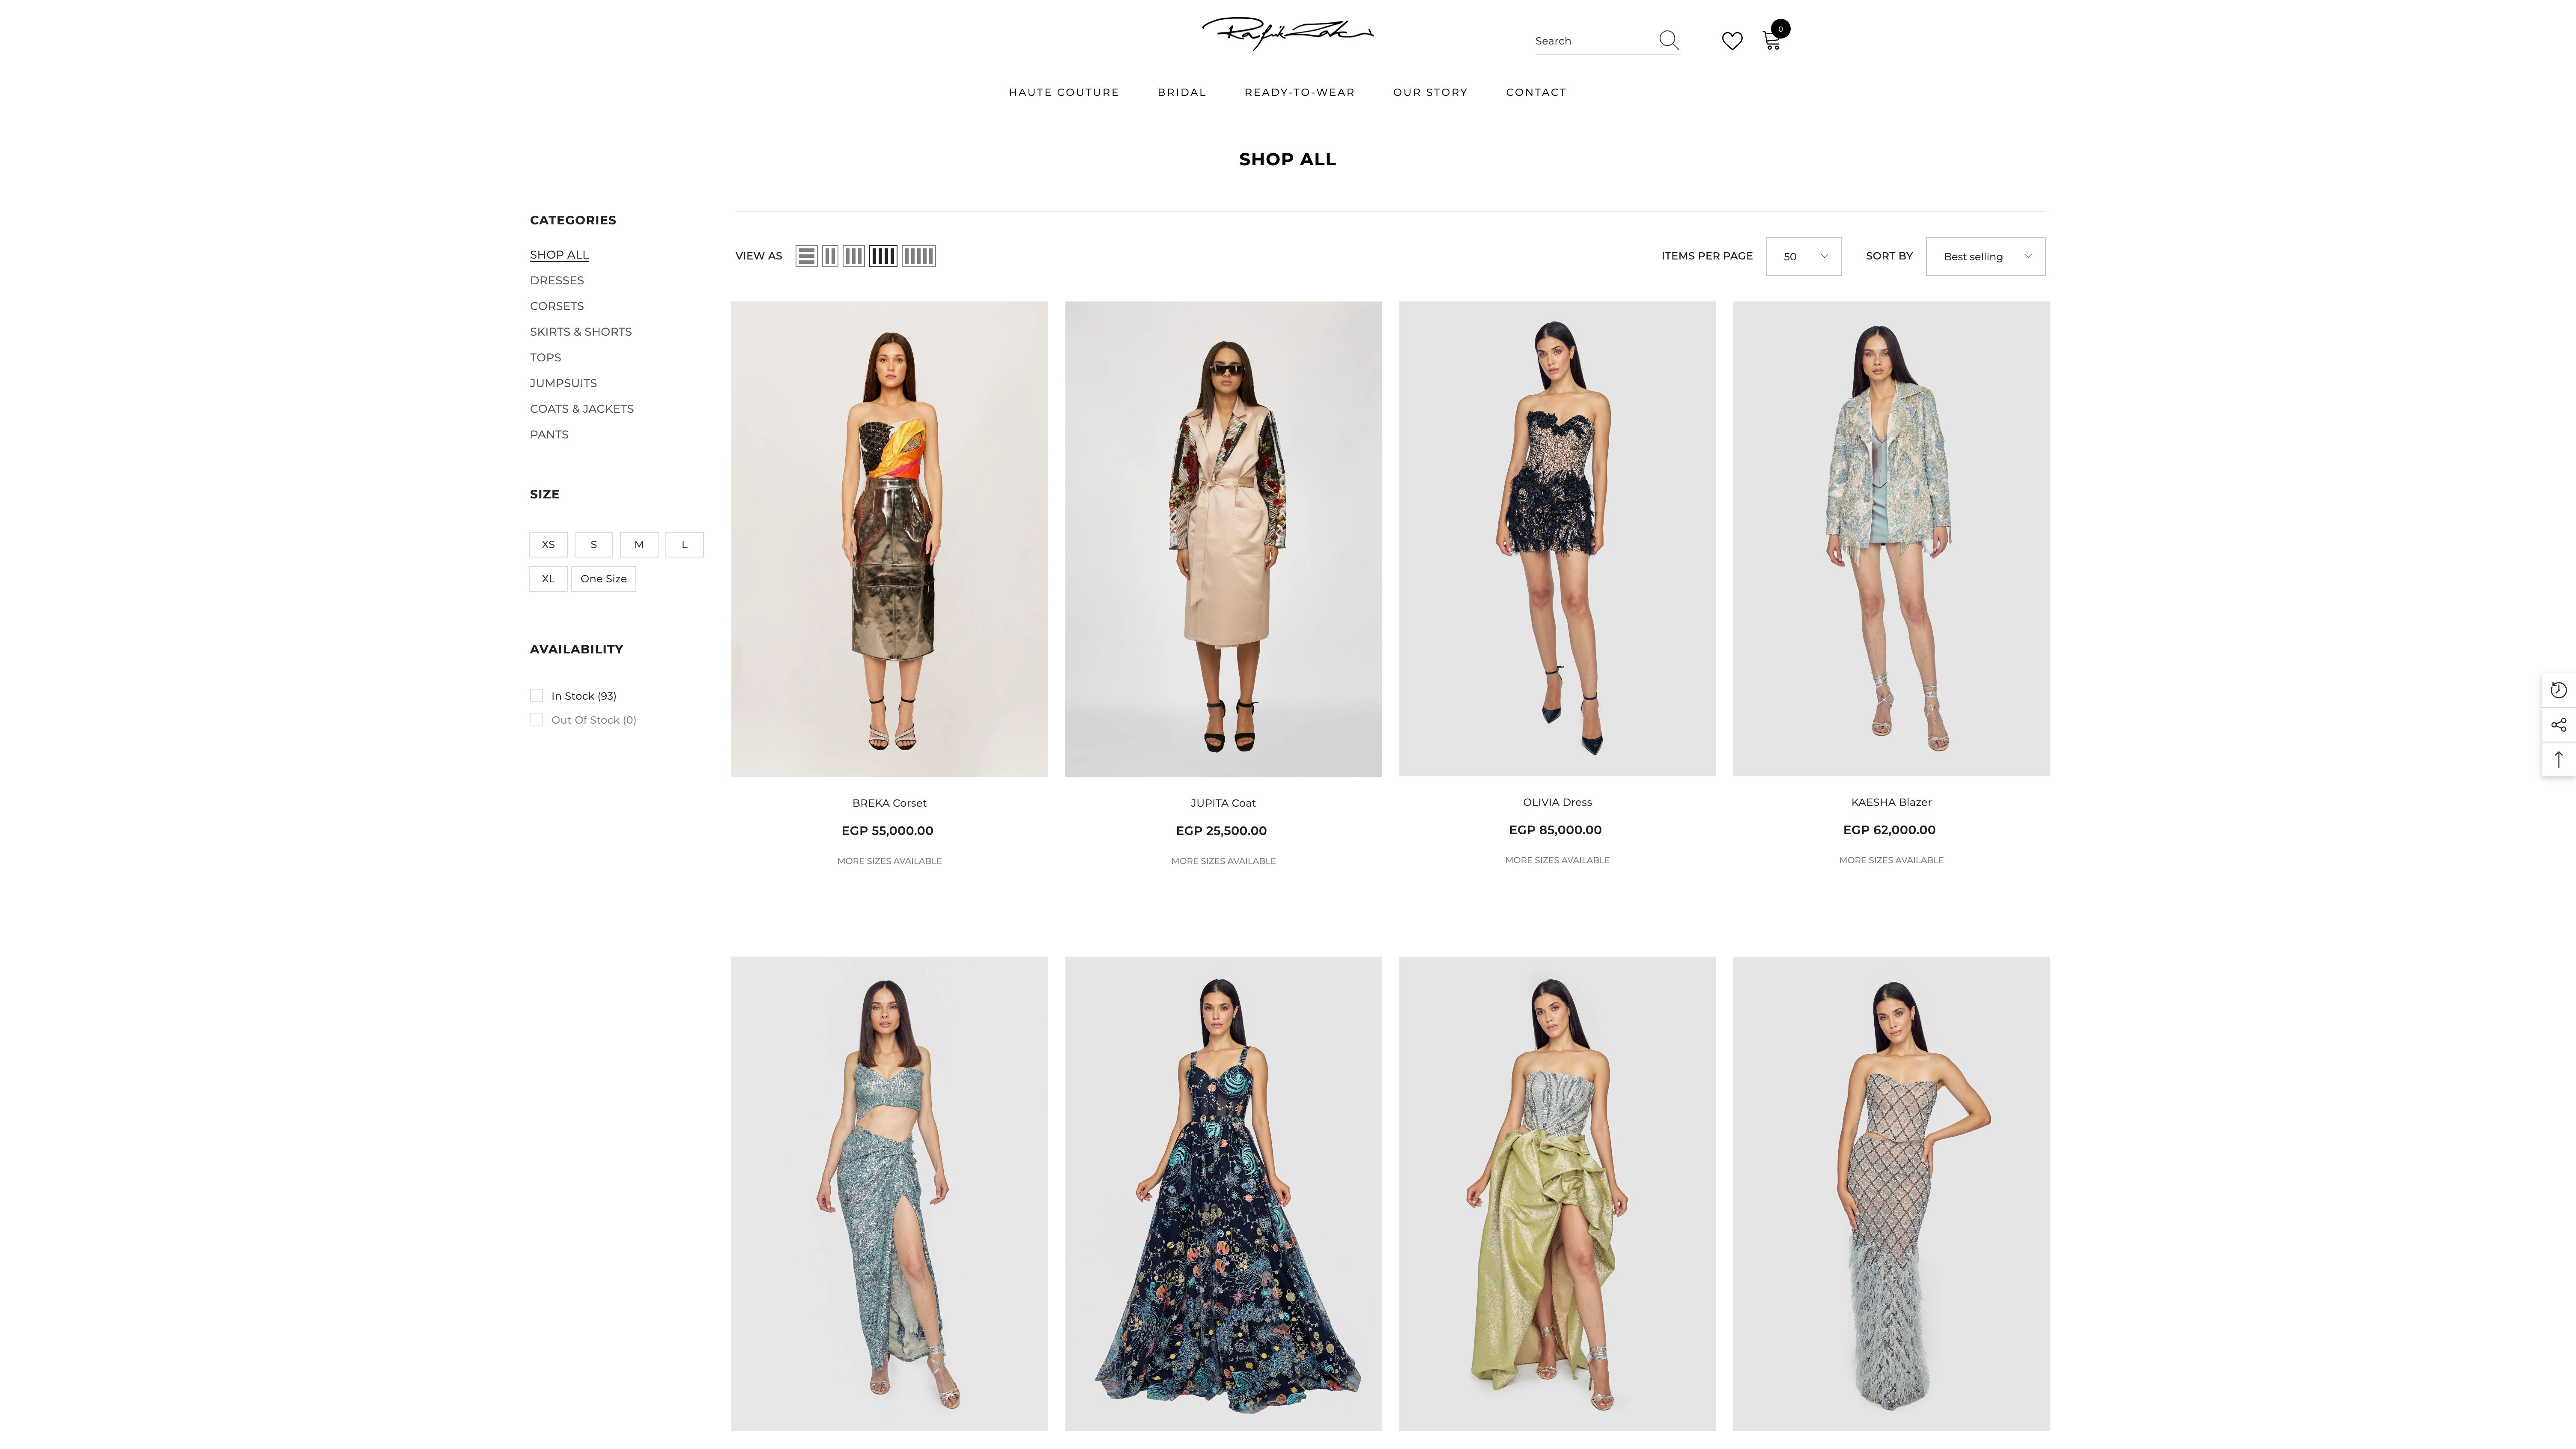Open the BRIDAL menu
The height and width of the screenshot is (1449, 2576).
point(1181,92)
